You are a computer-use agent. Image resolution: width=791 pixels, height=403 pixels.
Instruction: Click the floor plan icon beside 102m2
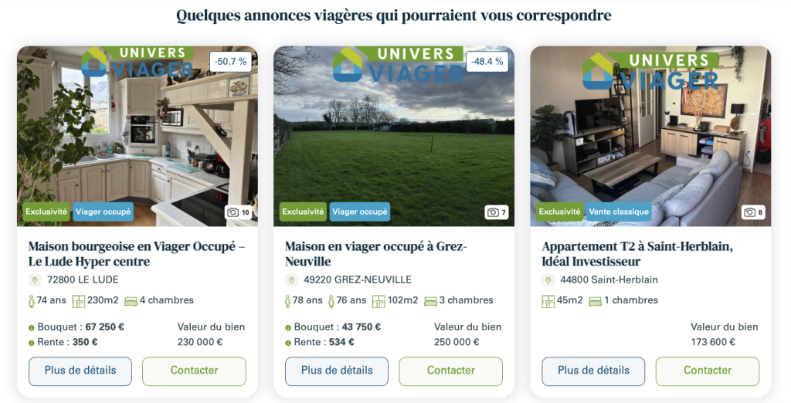[379, 301]
